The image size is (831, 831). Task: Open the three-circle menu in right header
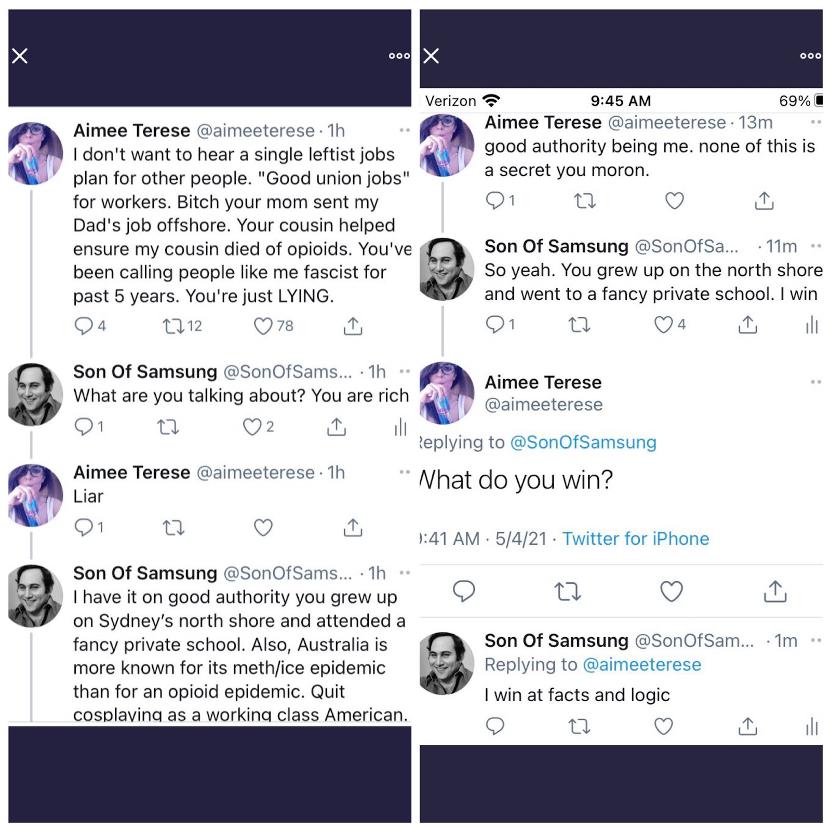pos(811,56)
